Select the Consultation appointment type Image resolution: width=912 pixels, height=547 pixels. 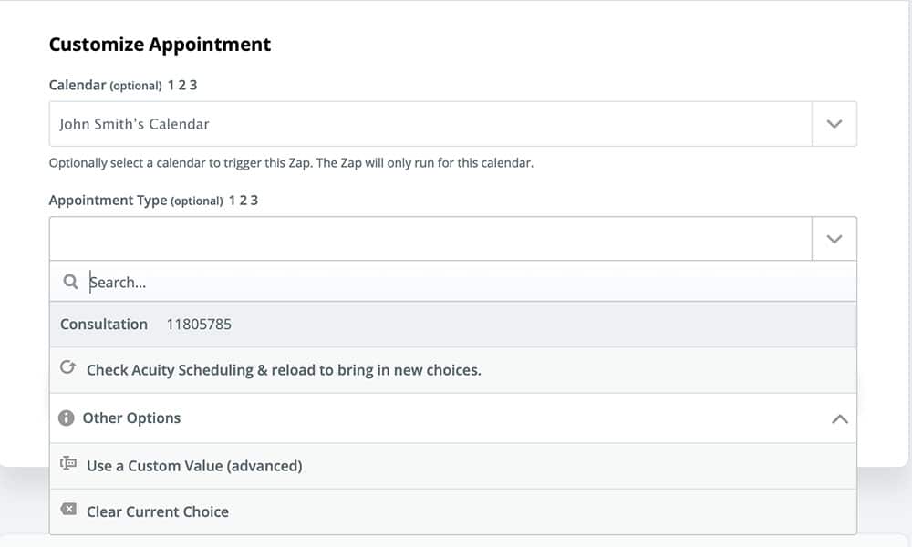pyautogui.click(x=104, y=325)
